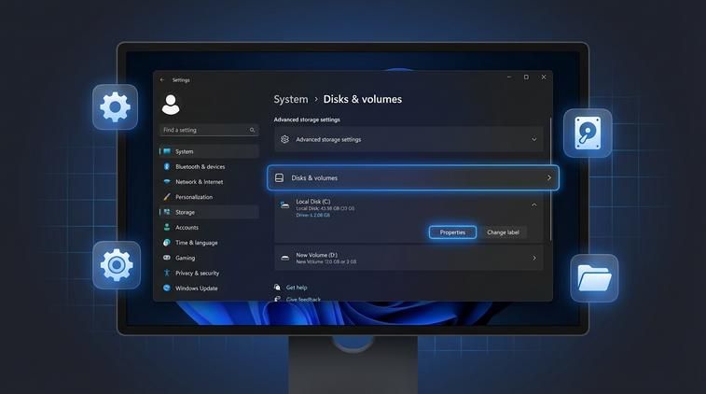Click the glowing folder tile
706x394 pixels.
click(x=594, y=278)
